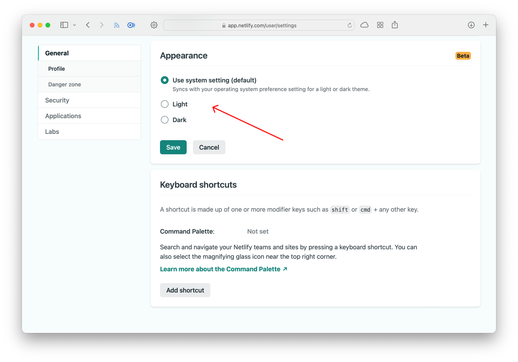The height and width of the screenshot is (362, 518).
Task: Toggle the Safari sidebar icon
Action: pos(64,25)
